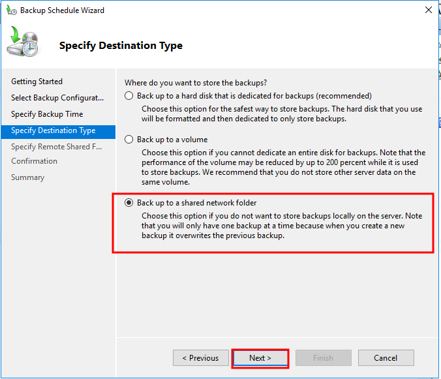Click the large Specify Destination Type page heading

tap(121, 46)
